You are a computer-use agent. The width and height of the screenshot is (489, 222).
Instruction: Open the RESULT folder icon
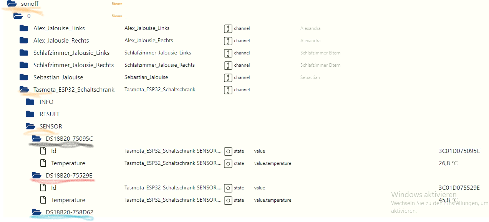tap(30, 114)
